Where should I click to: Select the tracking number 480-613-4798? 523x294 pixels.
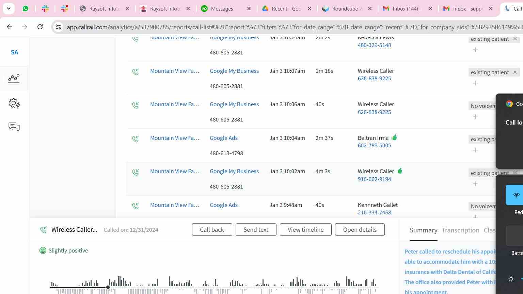click(x=226, y=153)
